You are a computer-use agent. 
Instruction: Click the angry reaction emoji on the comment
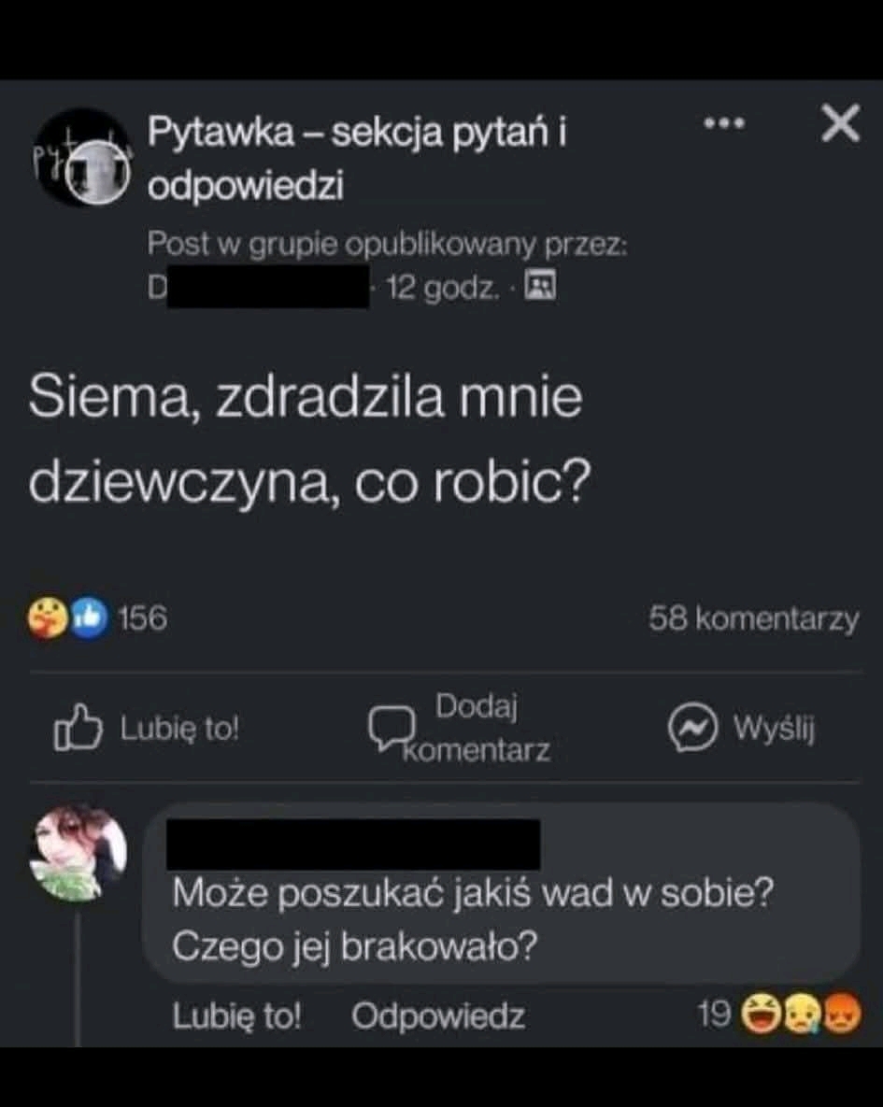tap(842, 1014)
